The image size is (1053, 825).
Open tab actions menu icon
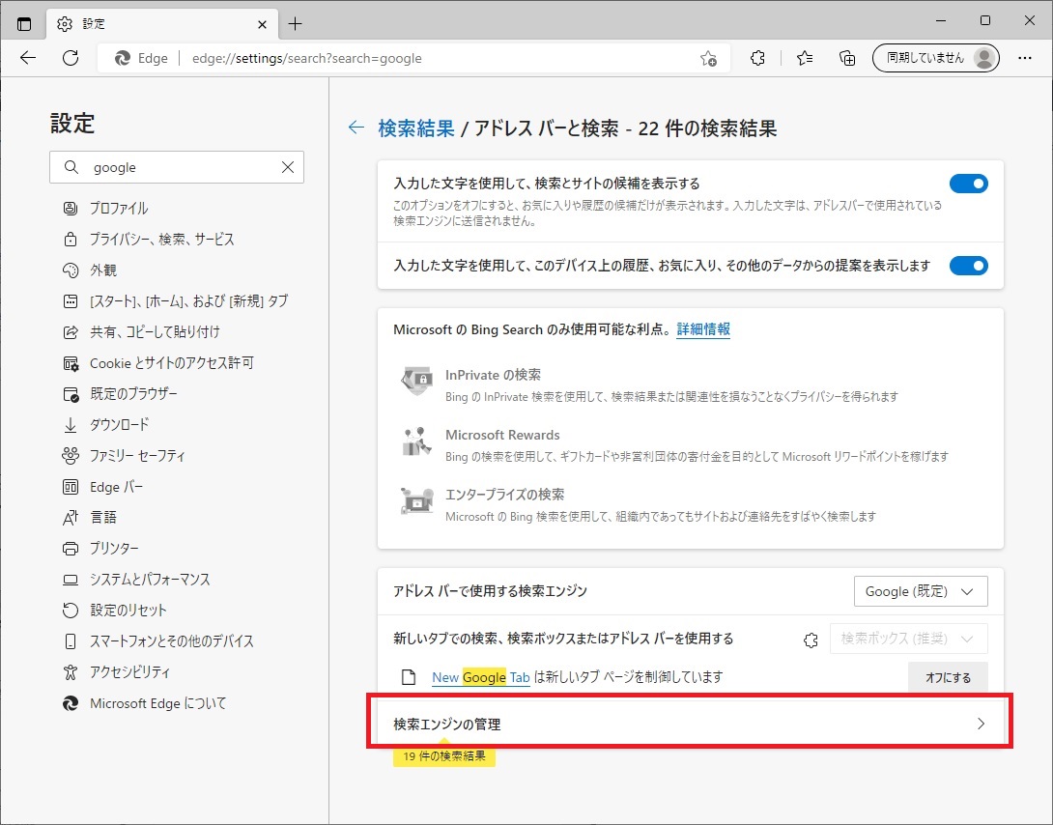point(24,24)
